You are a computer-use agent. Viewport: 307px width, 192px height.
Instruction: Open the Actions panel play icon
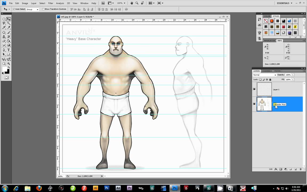(x=259, y=25)
